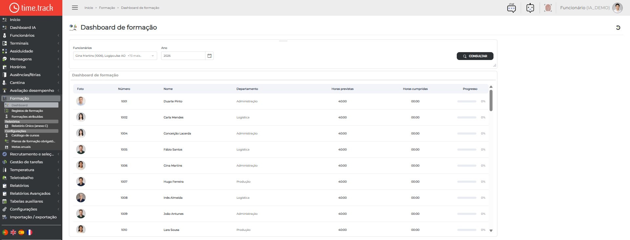The height and width of the screenshot is (240, 630).
Task: Expand the Terminais sidebar menu
Action: coord(31,43)
